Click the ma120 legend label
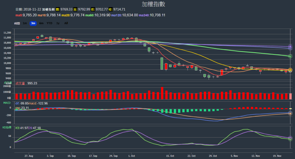 point(118,15)
